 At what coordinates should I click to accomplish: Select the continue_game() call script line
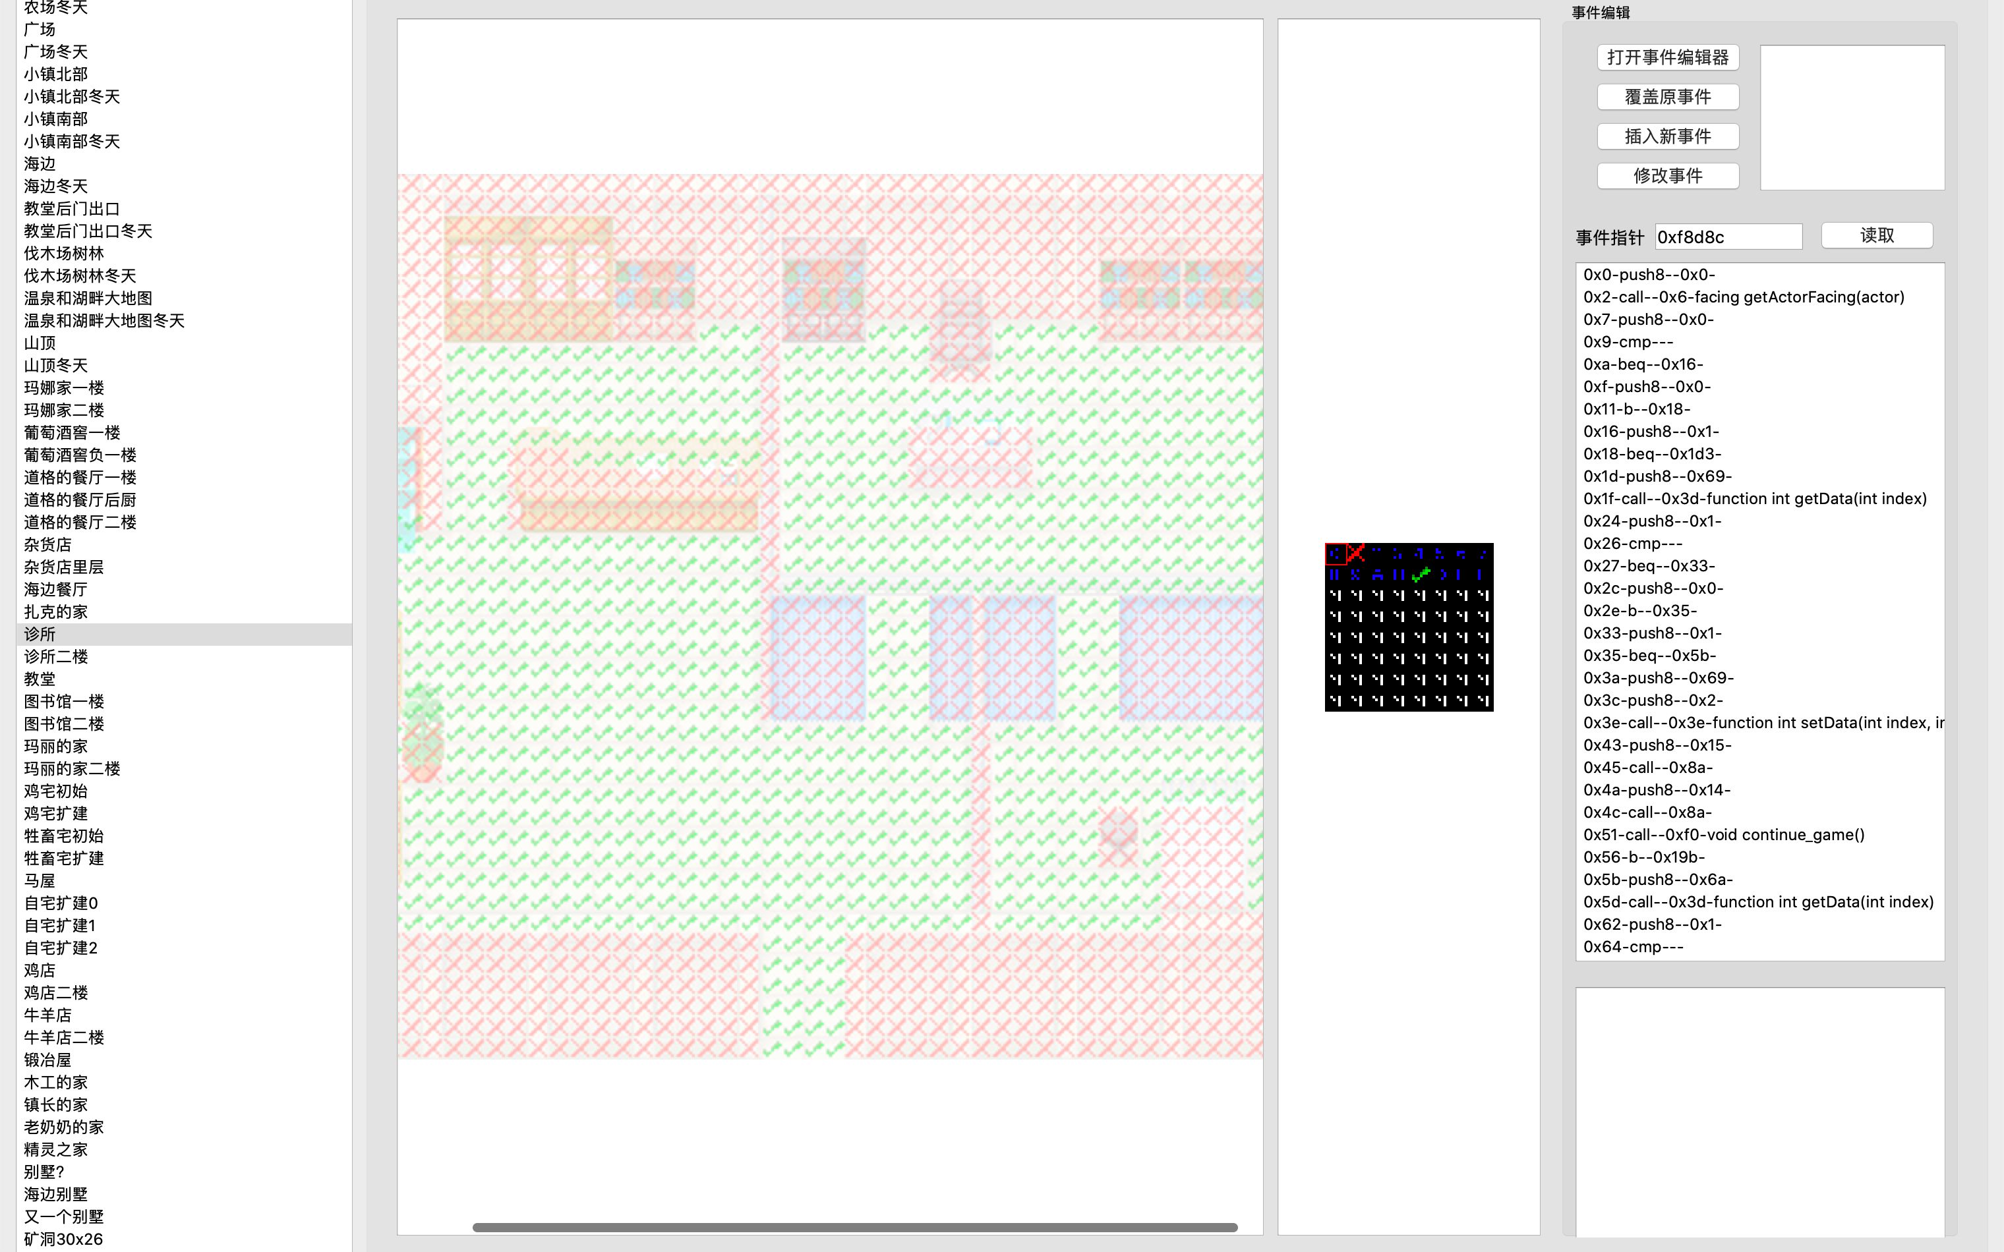1723,835
